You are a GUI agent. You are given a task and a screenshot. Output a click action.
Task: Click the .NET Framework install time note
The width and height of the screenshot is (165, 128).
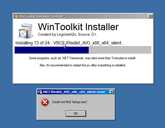(82, 58)
